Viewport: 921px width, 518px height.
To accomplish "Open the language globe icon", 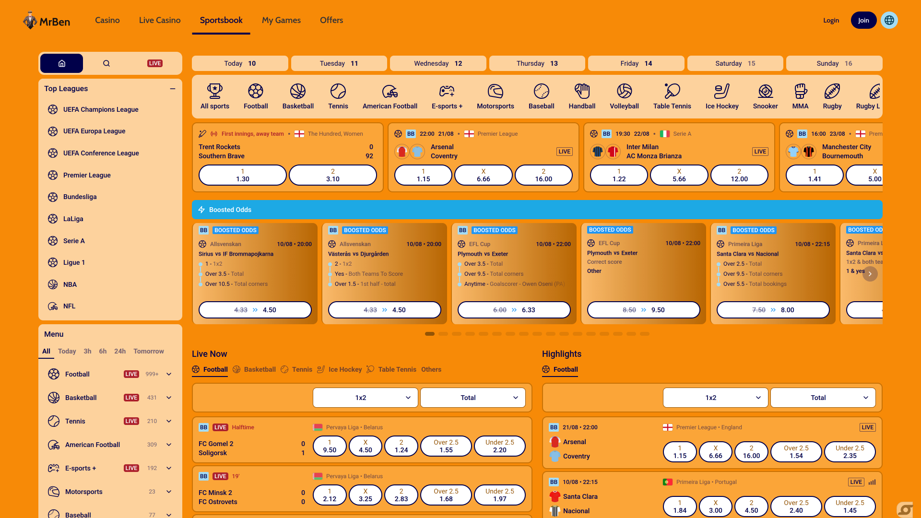I will tap(889, 20).
